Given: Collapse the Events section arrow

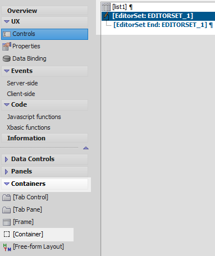Looking at the screenshot, I should click(x=7, y=71).
